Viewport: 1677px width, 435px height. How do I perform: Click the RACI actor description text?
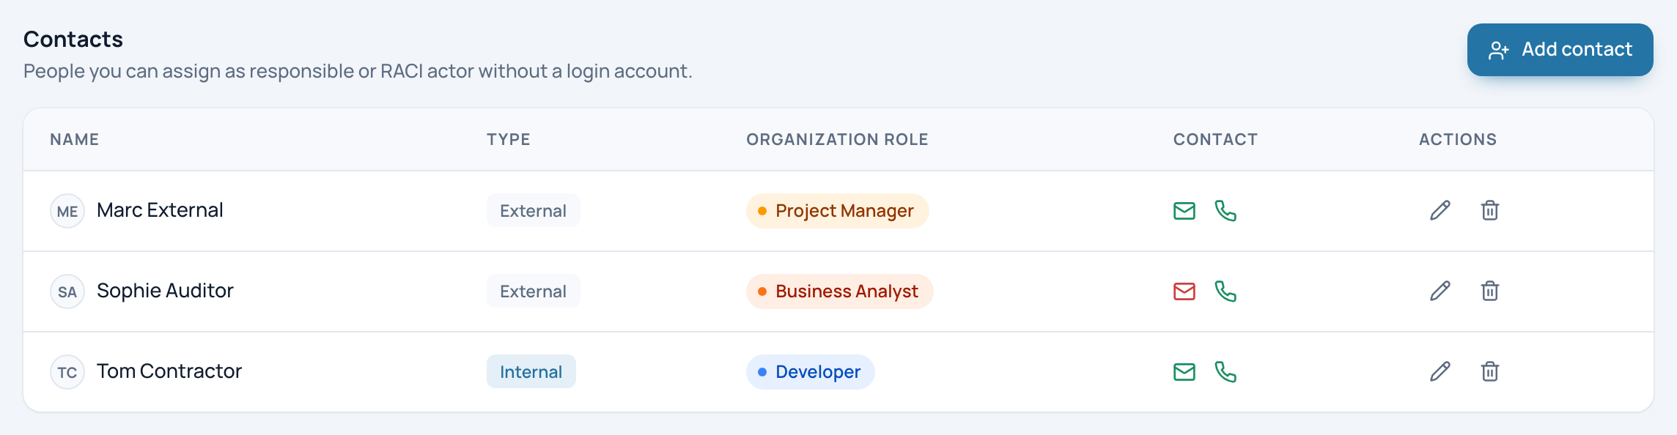[x=358, y=71]
